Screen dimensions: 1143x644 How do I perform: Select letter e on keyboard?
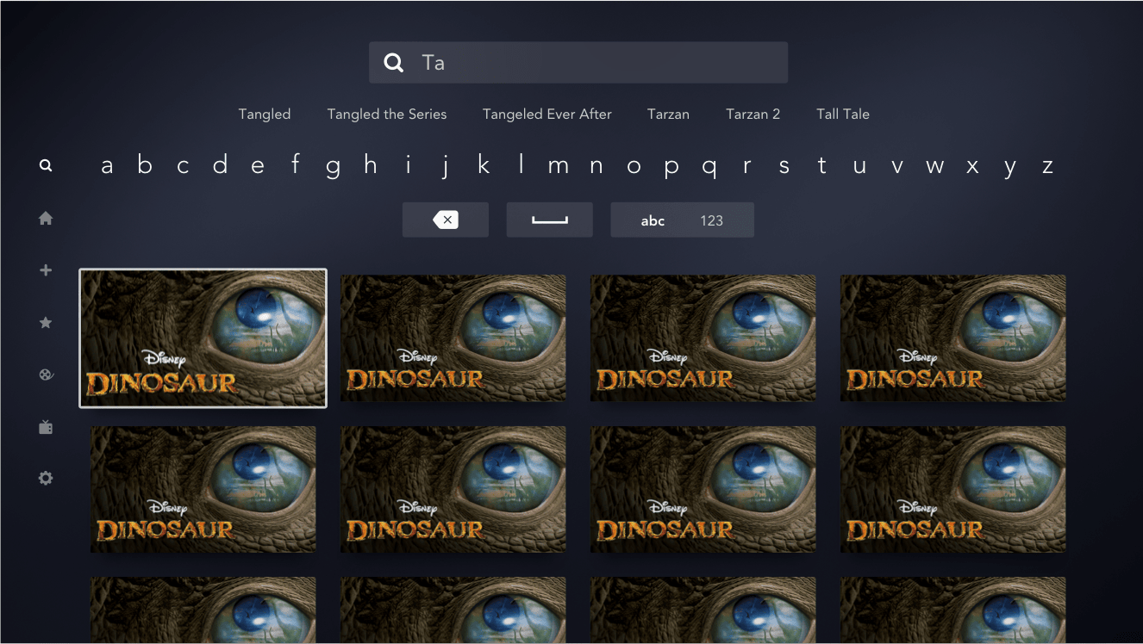click(x=258, y=166)
